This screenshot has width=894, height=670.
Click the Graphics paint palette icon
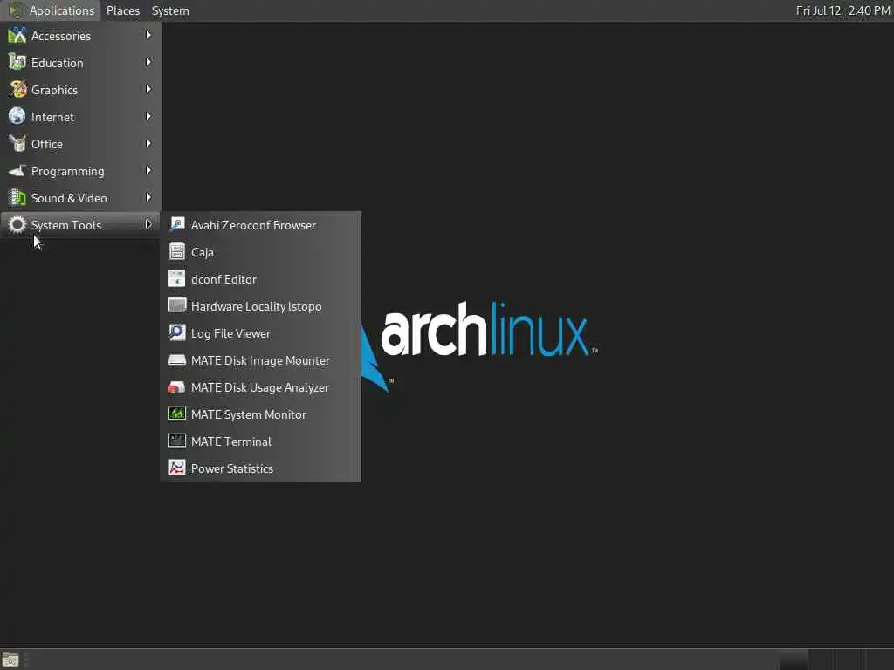click(x=17, y=90)
